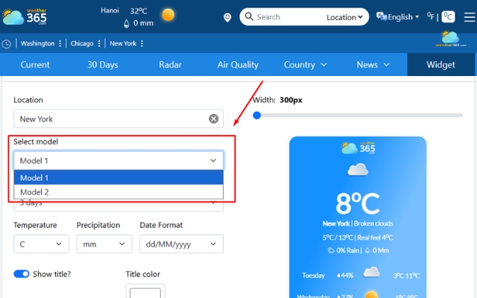
Task: Open the Chicago shortcut link
Action: pos(82,43)
